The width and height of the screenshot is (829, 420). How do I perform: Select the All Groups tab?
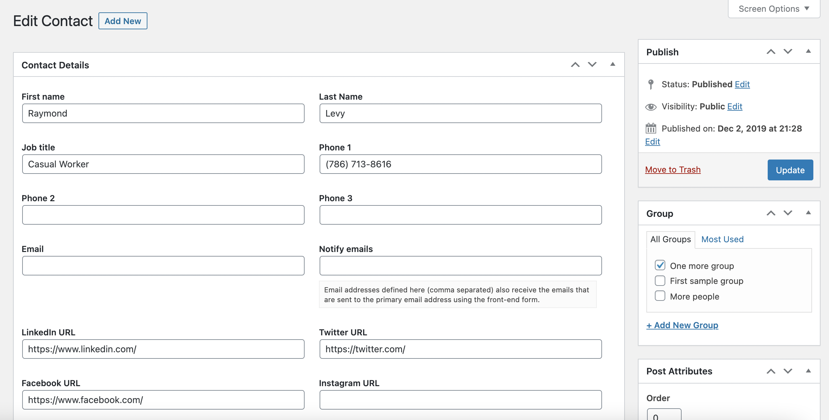671,239
